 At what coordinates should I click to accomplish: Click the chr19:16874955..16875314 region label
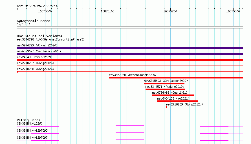[x=37, y=6]
